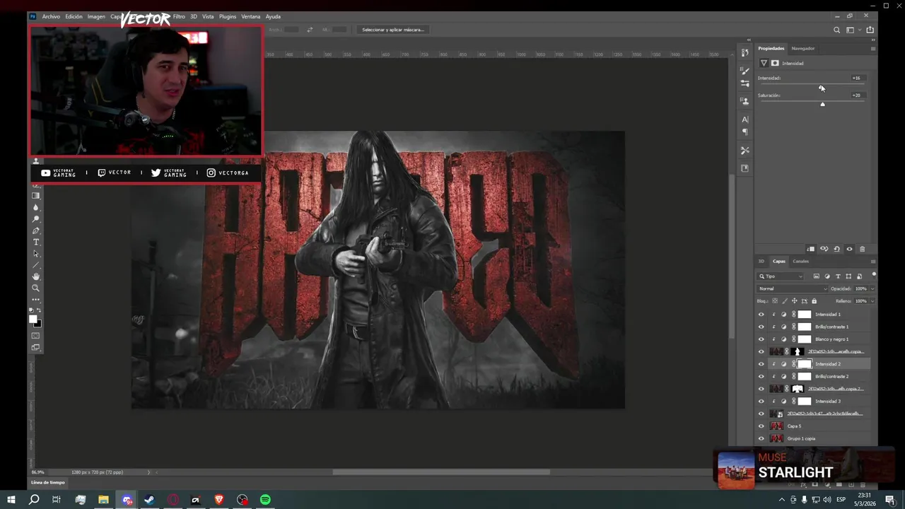
Task: Open the Paragraph panel icon
Action: coord(745,132)
